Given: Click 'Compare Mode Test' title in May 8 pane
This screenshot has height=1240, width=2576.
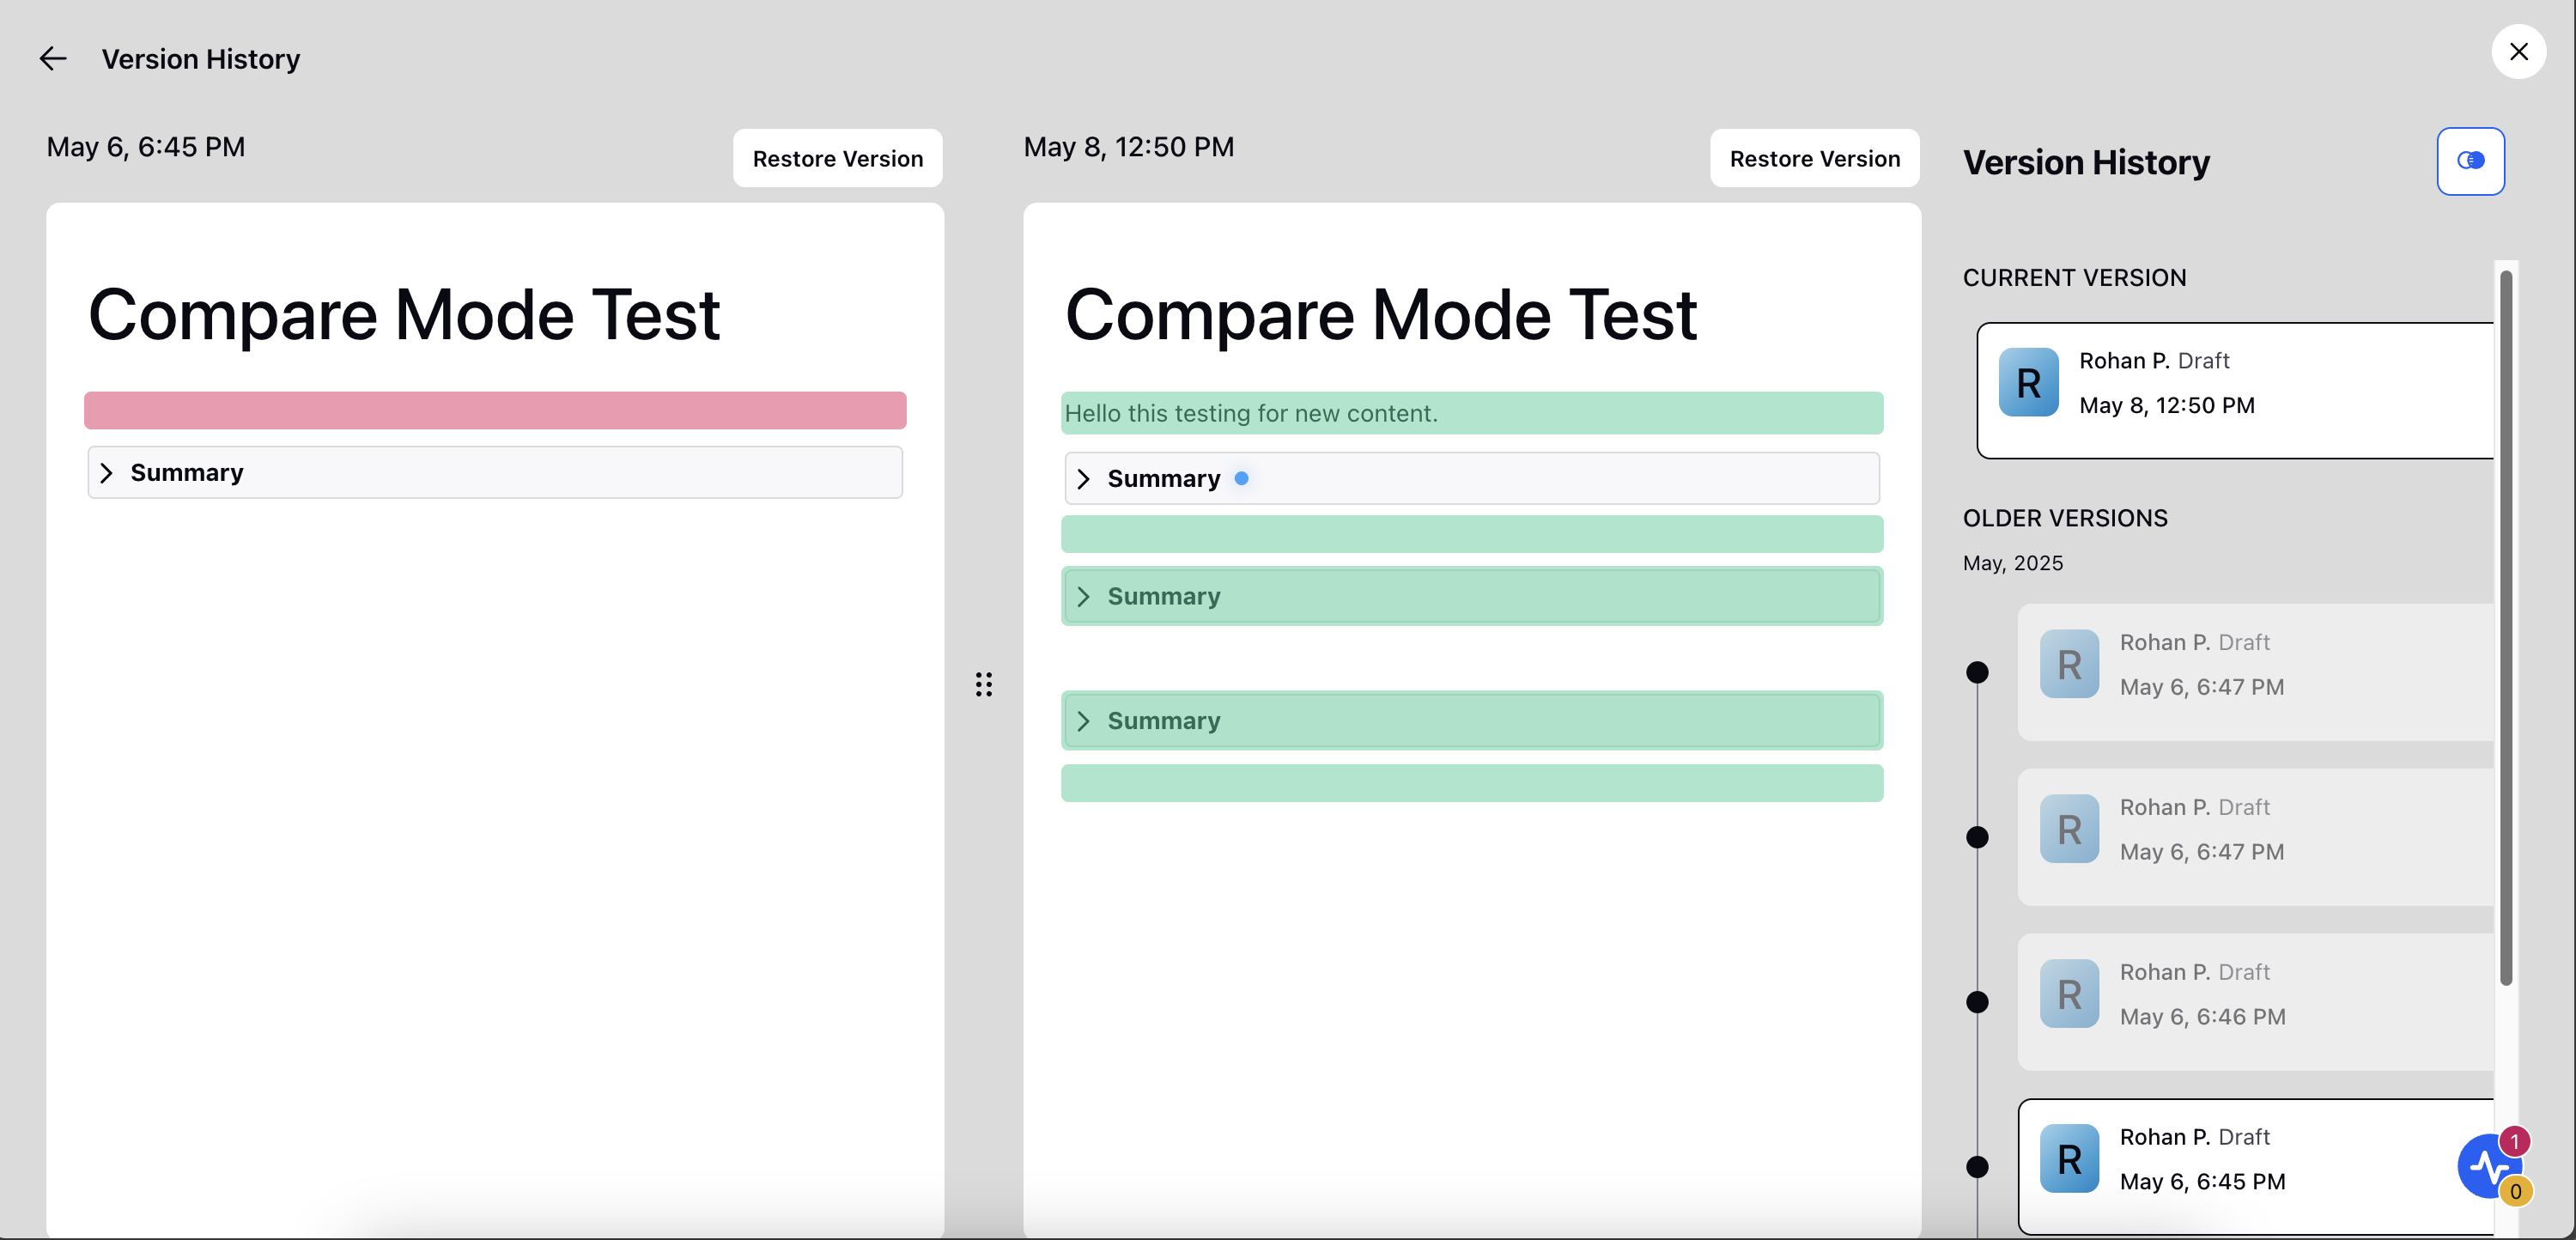Looking at the screenshot, I should pos(1380,315).
